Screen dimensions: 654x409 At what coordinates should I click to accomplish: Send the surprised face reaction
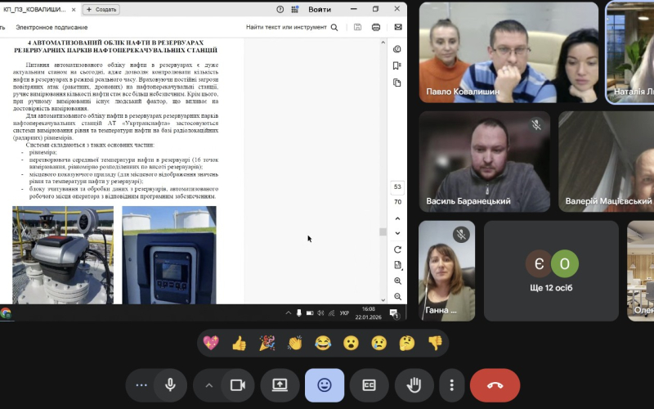(351, 343)
